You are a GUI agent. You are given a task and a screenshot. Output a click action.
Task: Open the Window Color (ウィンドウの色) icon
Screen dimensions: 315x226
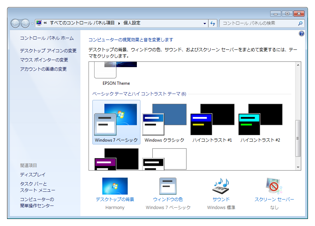[x=168, y=186]
